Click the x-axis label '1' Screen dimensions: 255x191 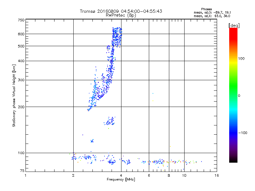click(x=25, y=175)
